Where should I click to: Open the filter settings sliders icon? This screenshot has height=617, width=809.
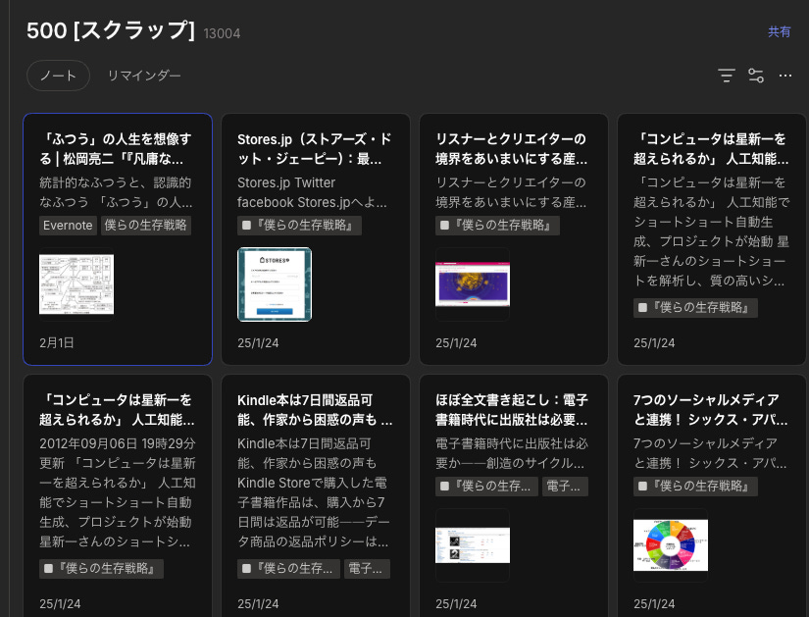[756, 76]
